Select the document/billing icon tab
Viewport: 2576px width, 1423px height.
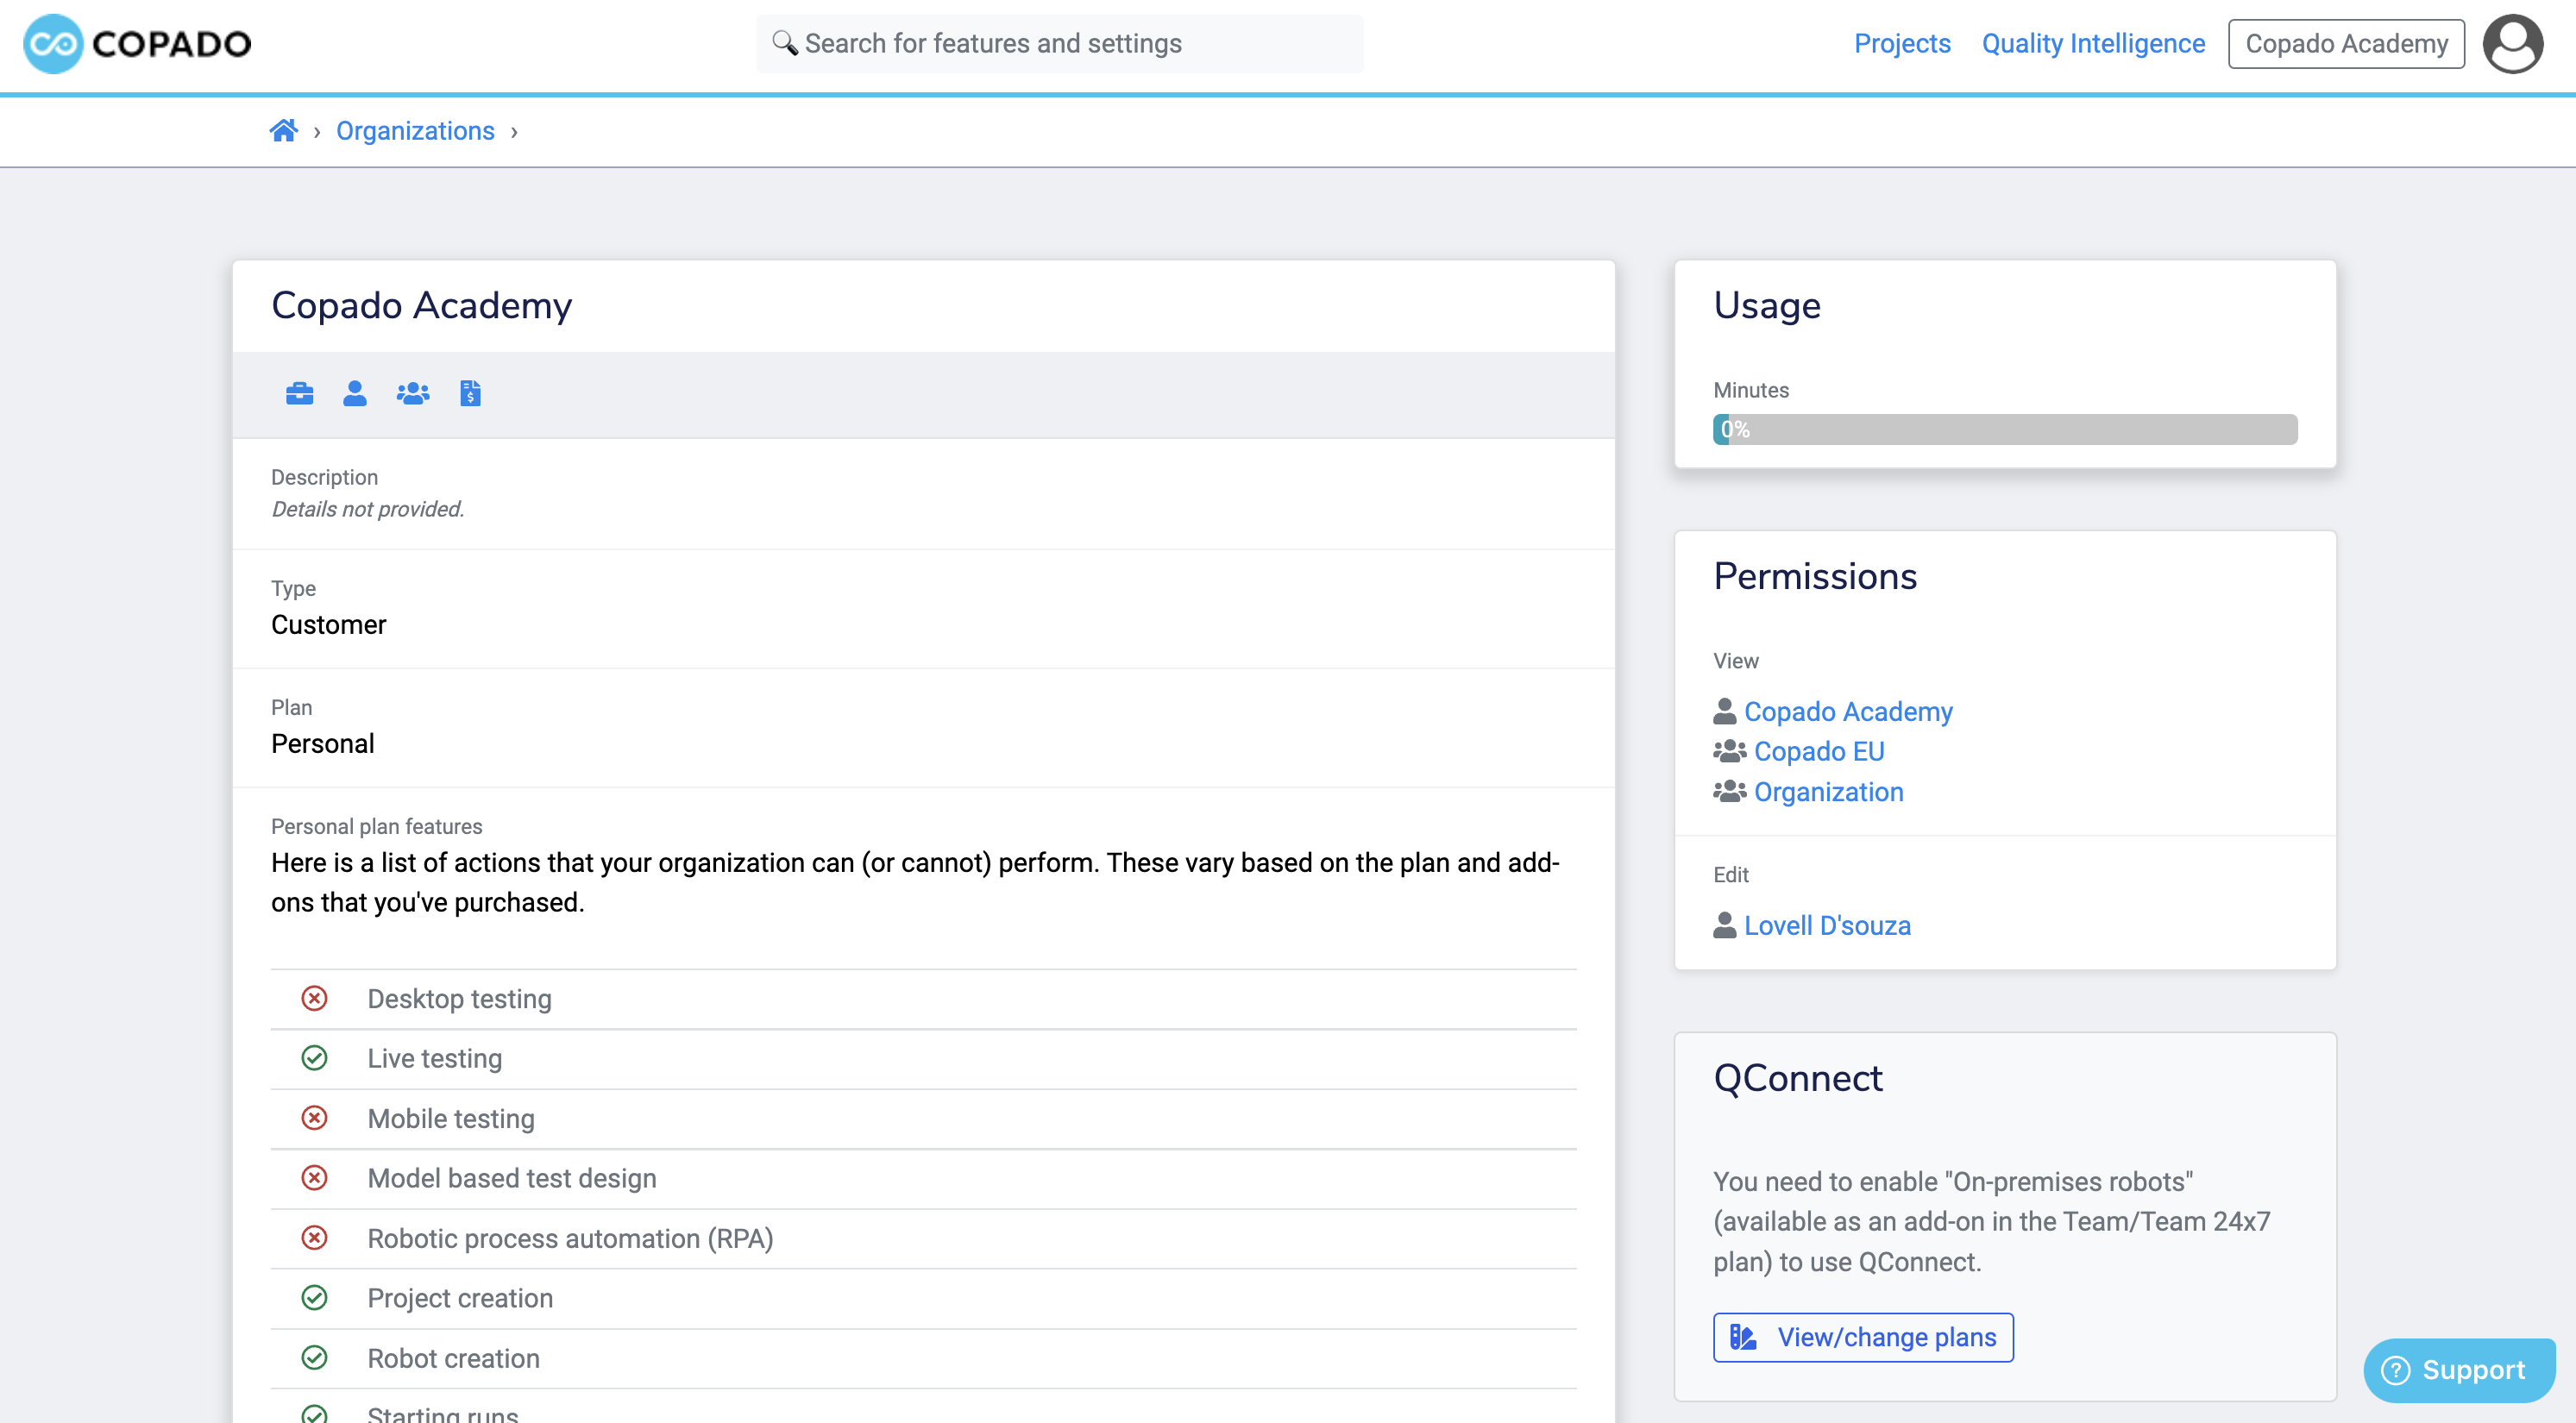pos(469,392)
